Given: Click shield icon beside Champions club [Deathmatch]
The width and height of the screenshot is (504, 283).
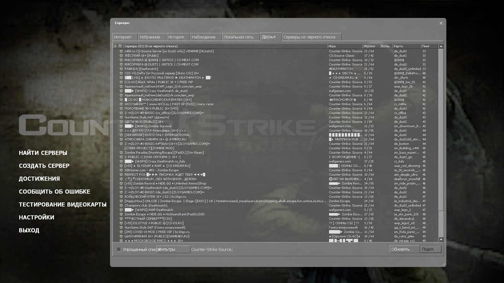Looking at the screenshot, I should 121,205.
